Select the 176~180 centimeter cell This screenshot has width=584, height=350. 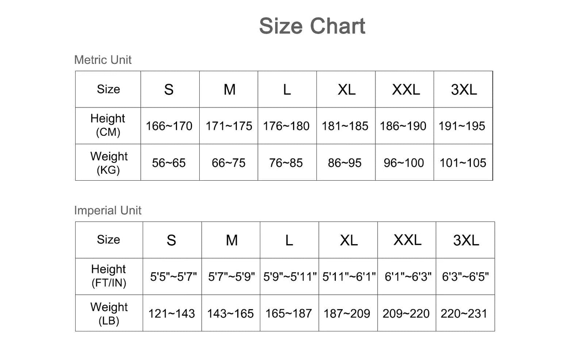[x=286, y=126]
